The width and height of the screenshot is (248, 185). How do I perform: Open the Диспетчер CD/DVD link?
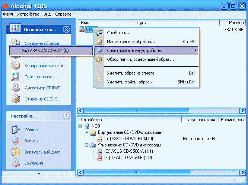coord(42,88)
